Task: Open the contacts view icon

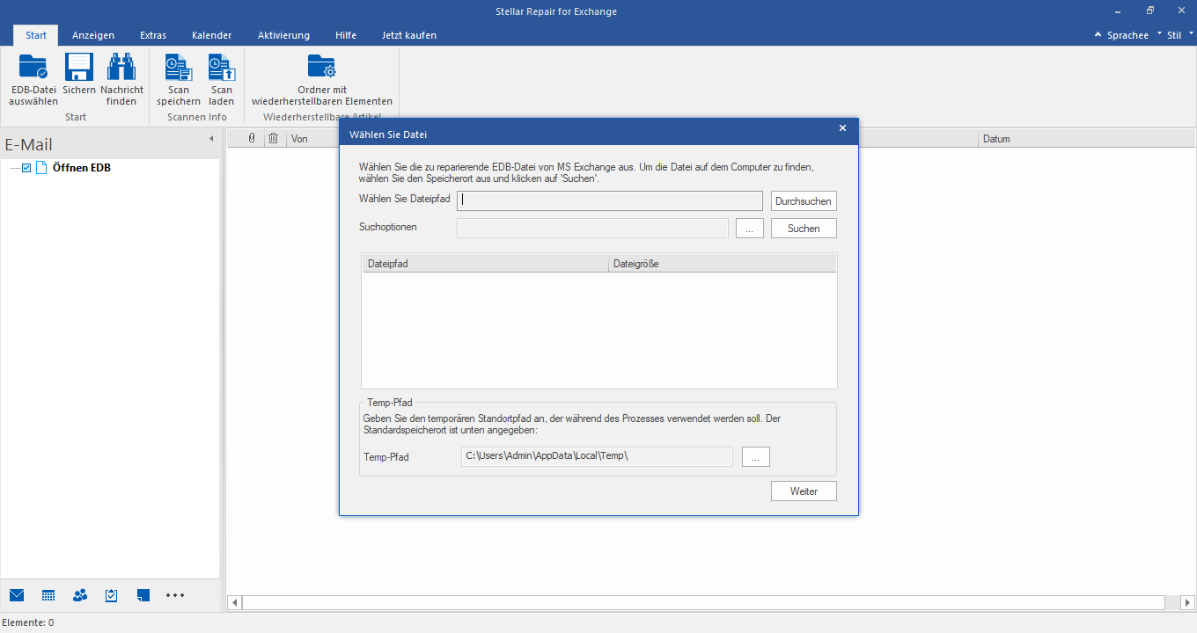Action: point(80,595)
